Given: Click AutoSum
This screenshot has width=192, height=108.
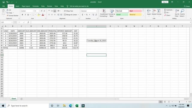Looking at the screenshot, I should tap(169, 10).
